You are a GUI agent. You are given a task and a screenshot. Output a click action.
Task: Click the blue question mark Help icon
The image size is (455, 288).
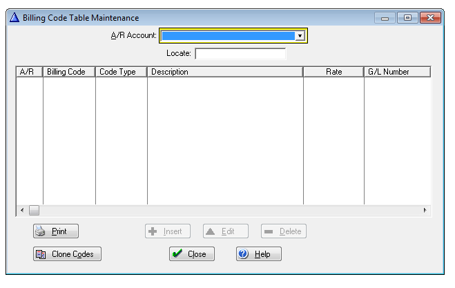(243, 254)
